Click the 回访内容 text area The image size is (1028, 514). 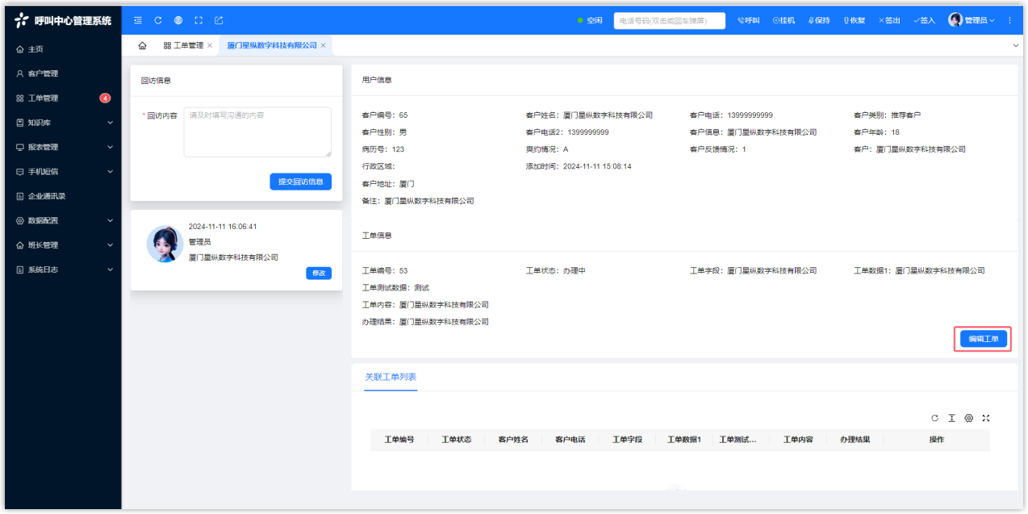click(x=257, y=132)
